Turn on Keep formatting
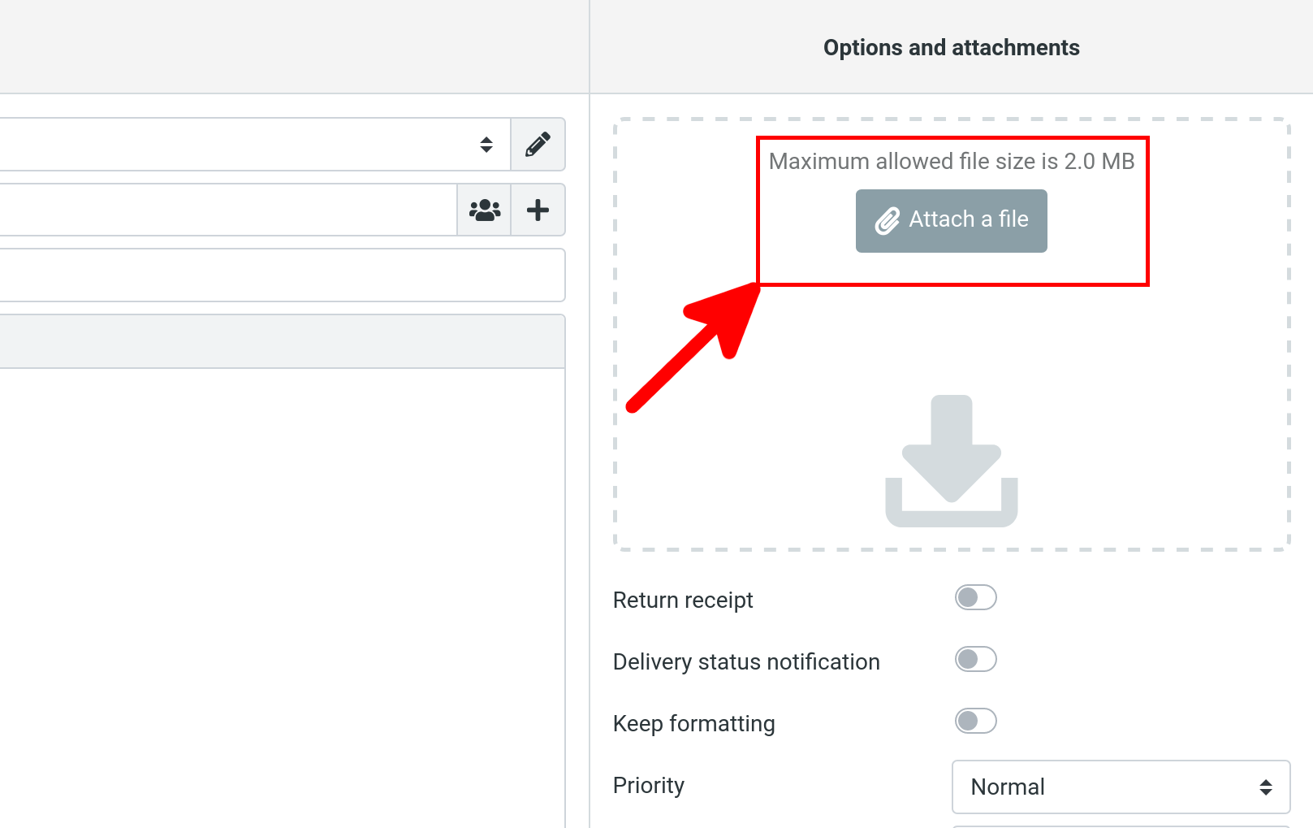This screenshot has height=828, width=1313. pyautogui.click(x=975, y=721)
